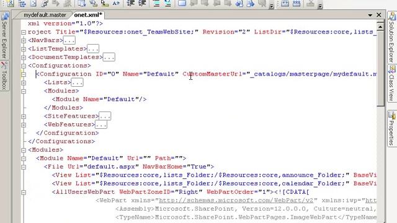Click the vertical scrollbar thumb
The height and width of the screenshot is (223, 397).
pos(380,68)
